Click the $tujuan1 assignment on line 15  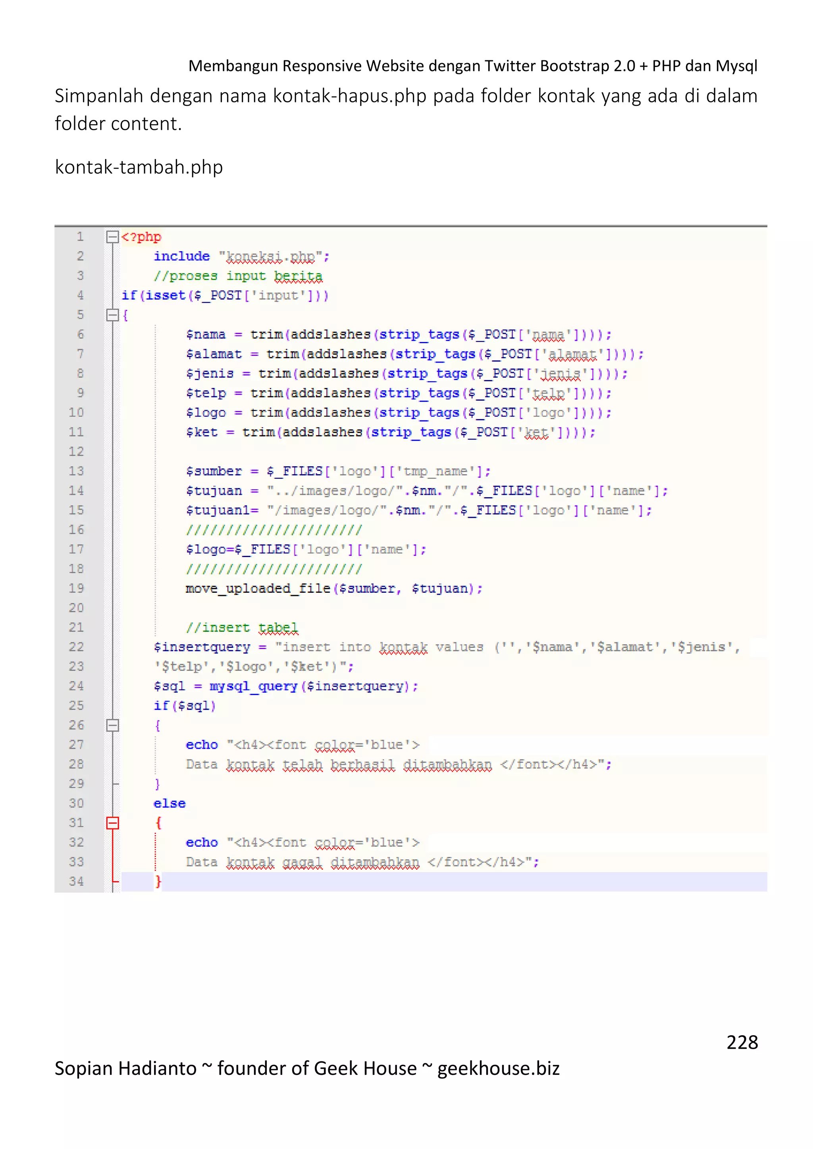tap(419, 511)
